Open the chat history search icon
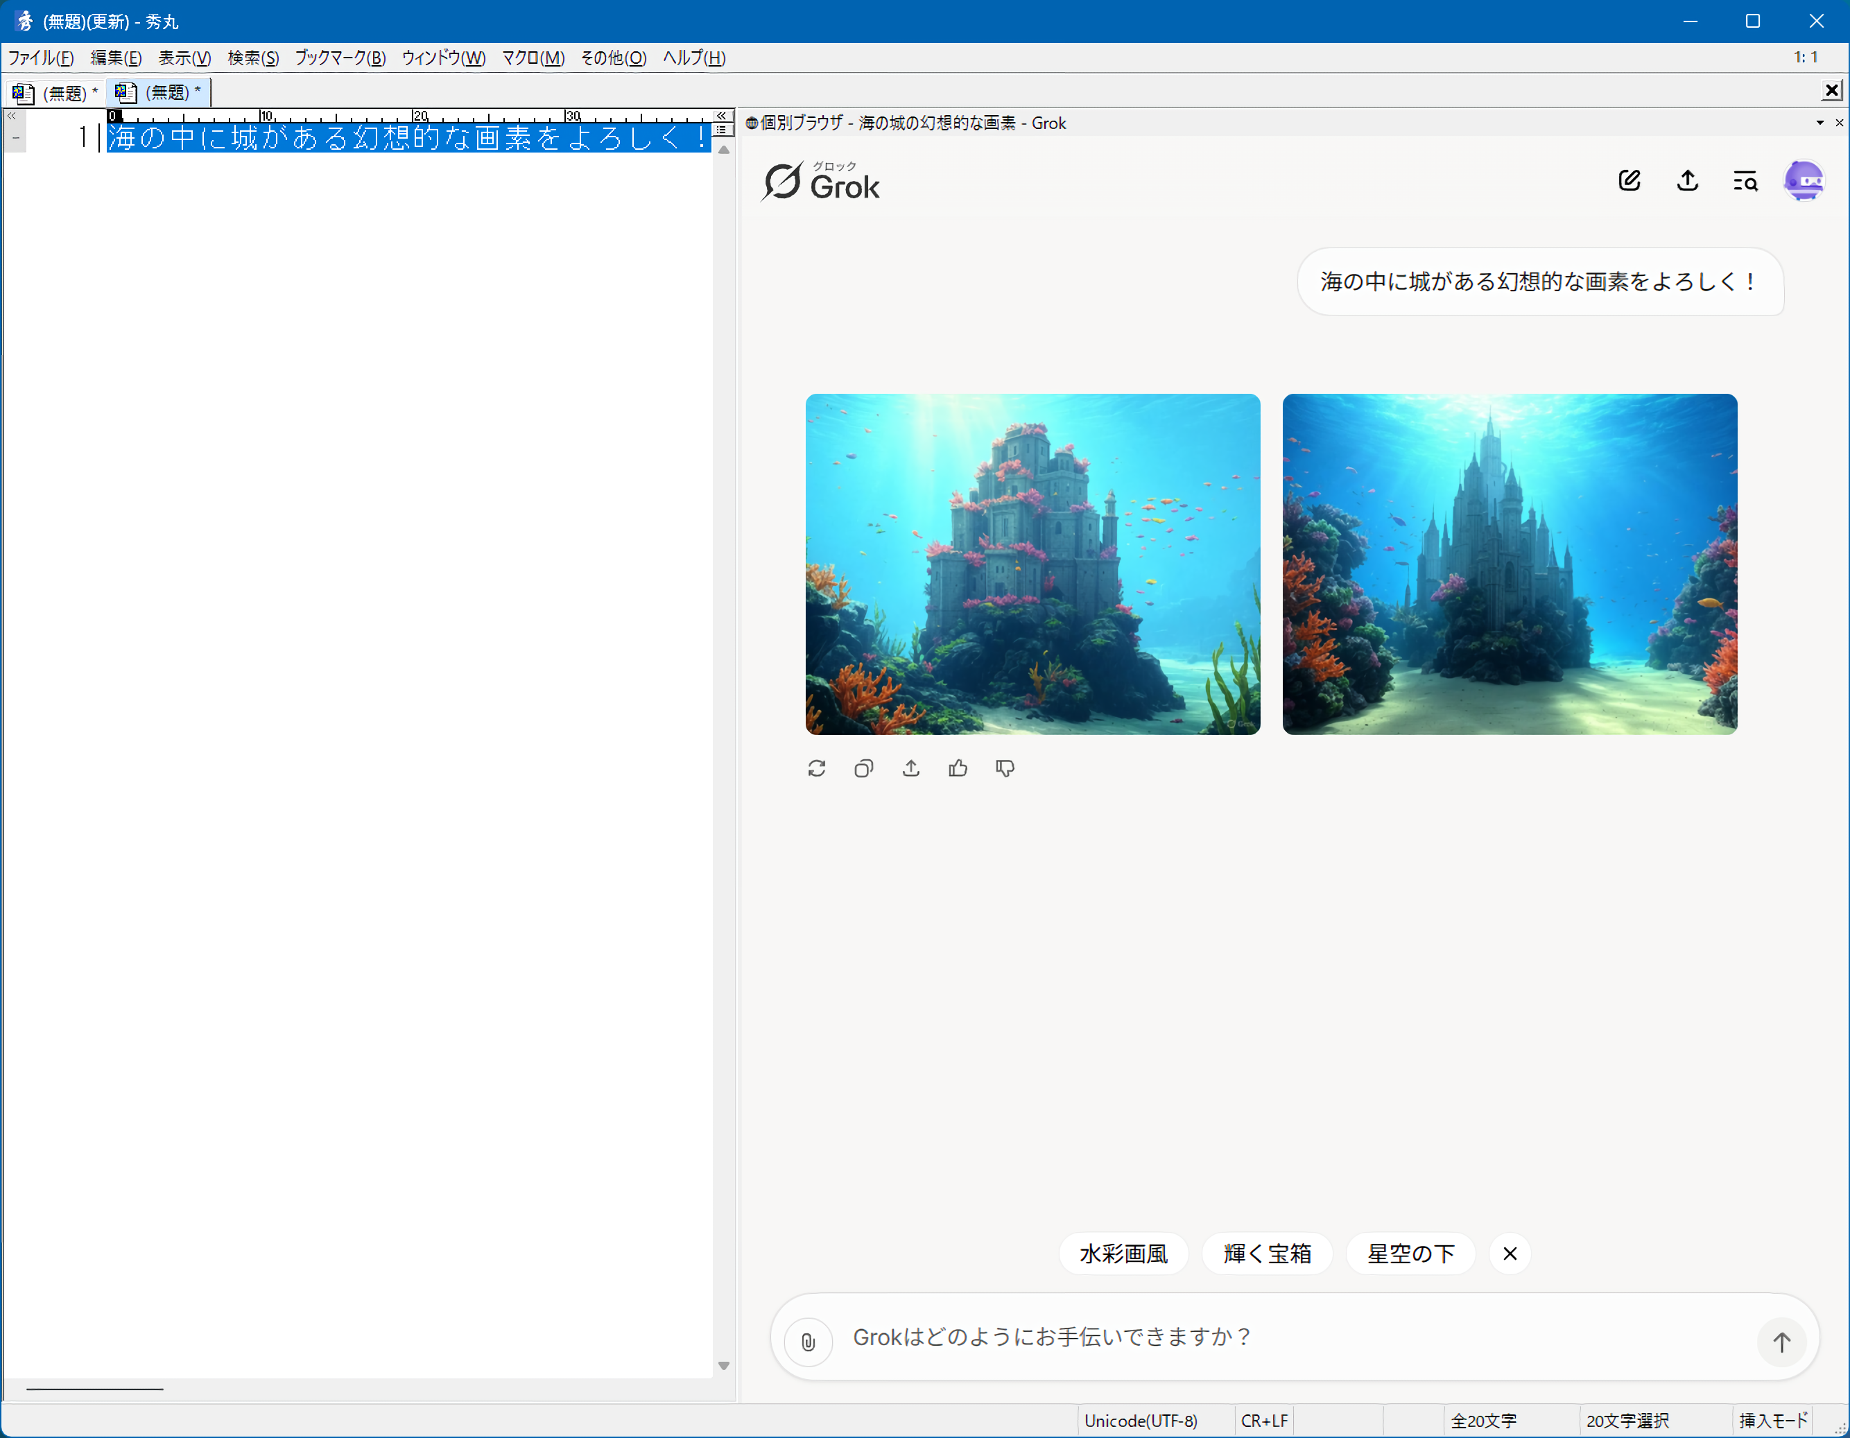The image size is (1850, 1438). point(1745,180)
